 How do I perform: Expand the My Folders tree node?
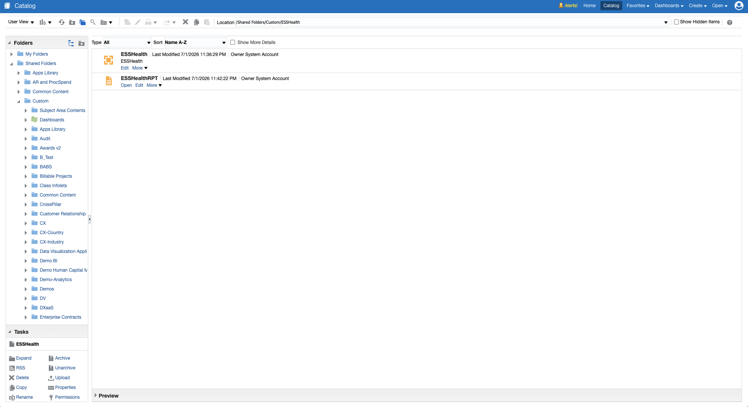coord(12,54)
